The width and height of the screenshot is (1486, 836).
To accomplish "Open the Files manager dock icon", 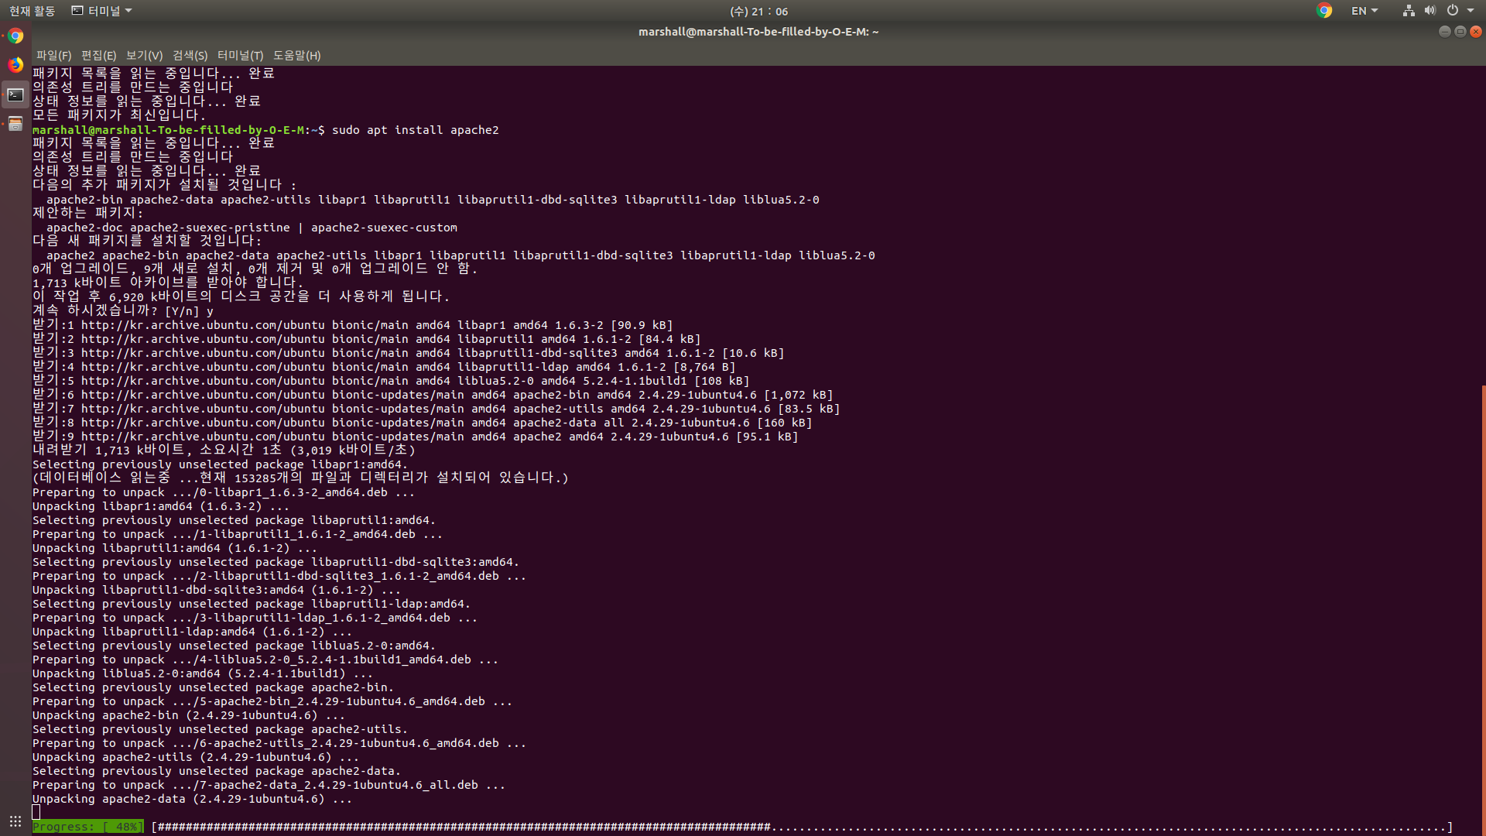I will [x=15, y=124].
